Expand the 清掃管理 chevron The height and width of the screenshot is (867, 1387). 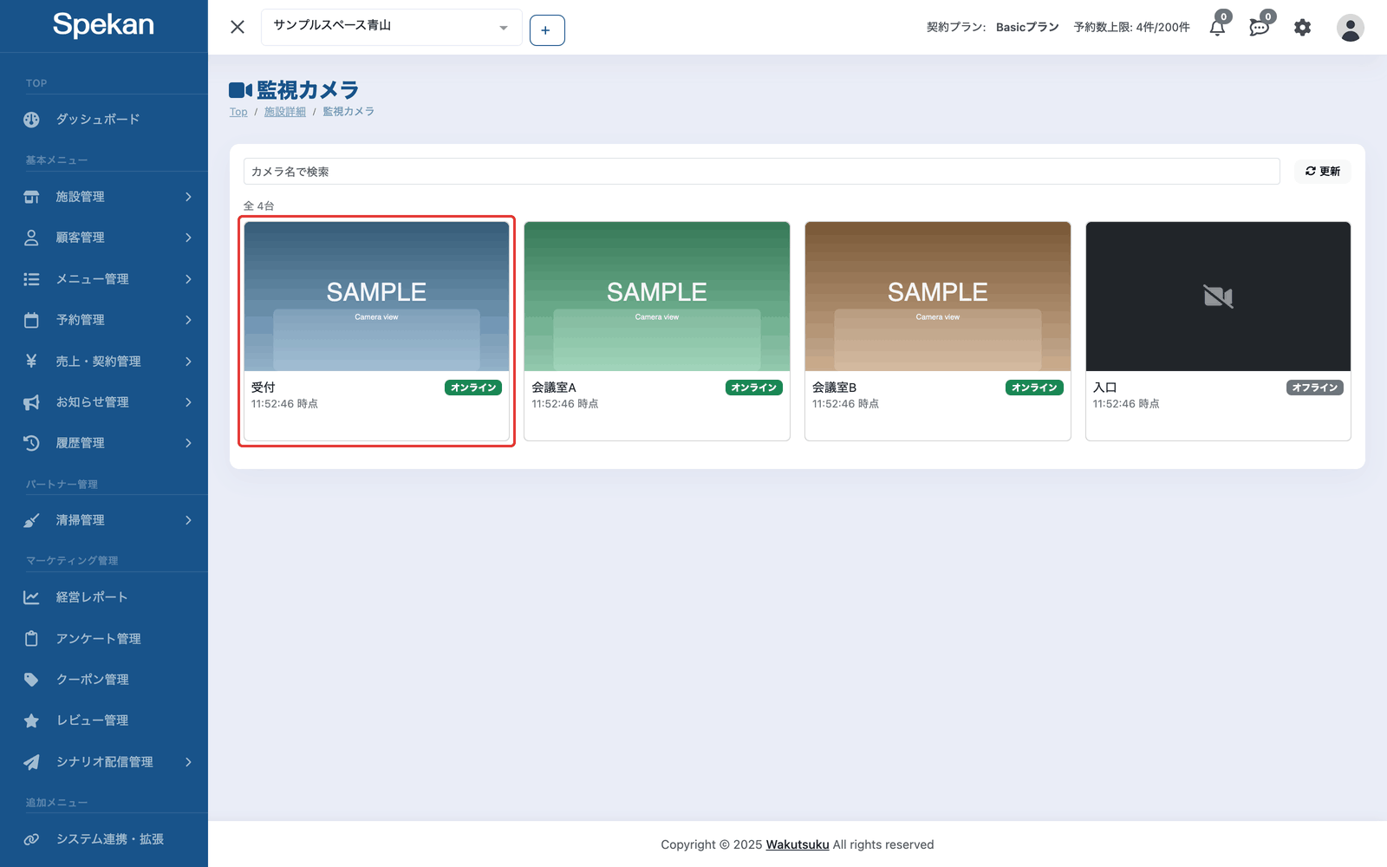tap(188, 520)
